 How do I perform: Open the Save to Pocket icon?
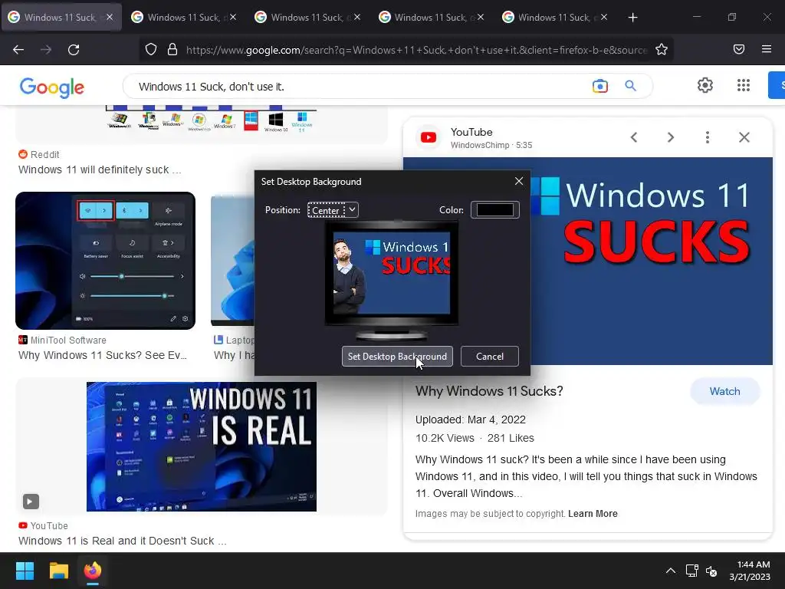point(739,49)
